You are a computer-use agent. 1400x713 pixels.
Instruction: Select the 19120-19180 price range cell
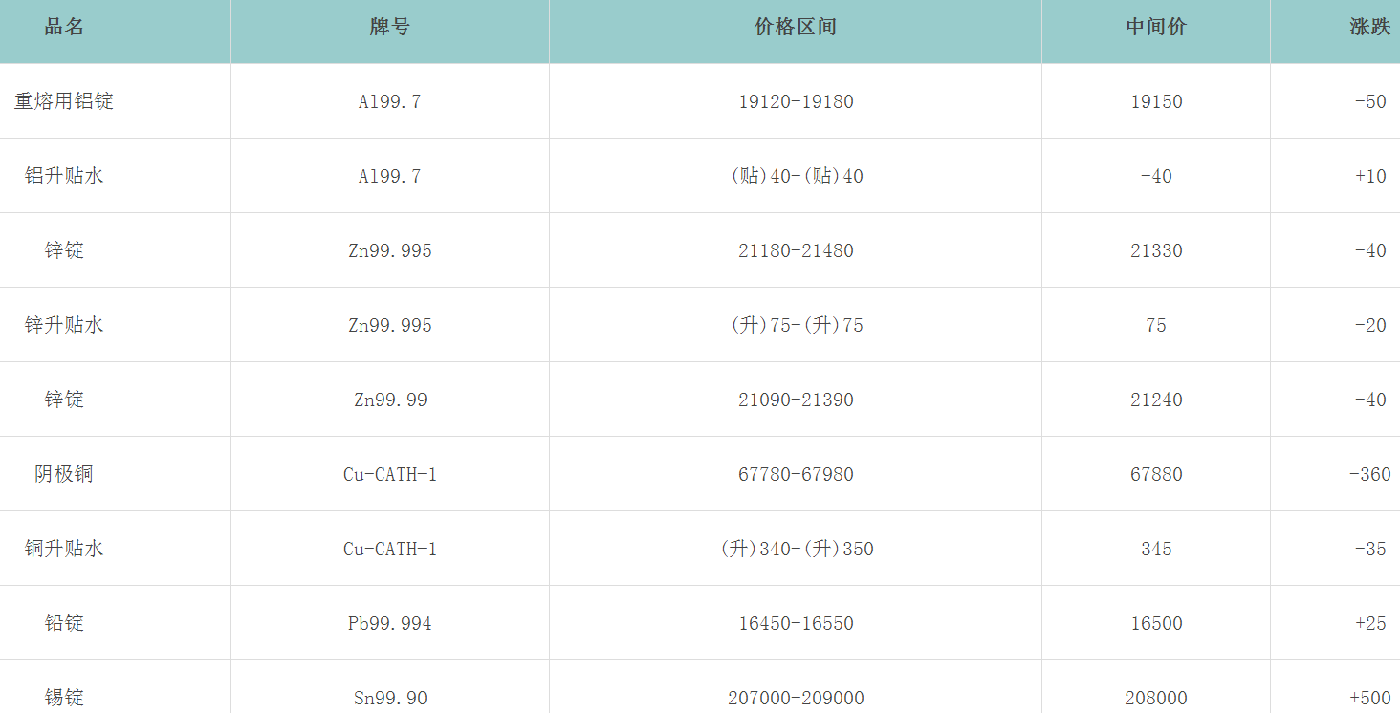coord(796,102)
